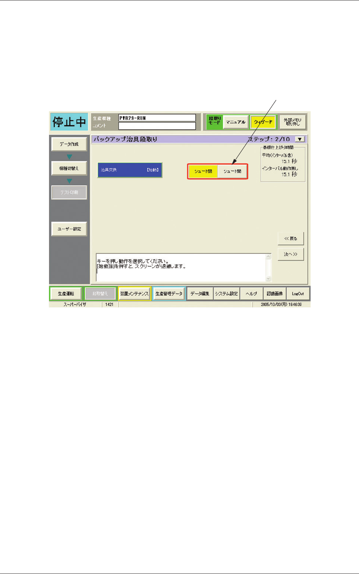Click inside the instruction message text box
This screenshot has height=574, width=359.
pos(181,268)
